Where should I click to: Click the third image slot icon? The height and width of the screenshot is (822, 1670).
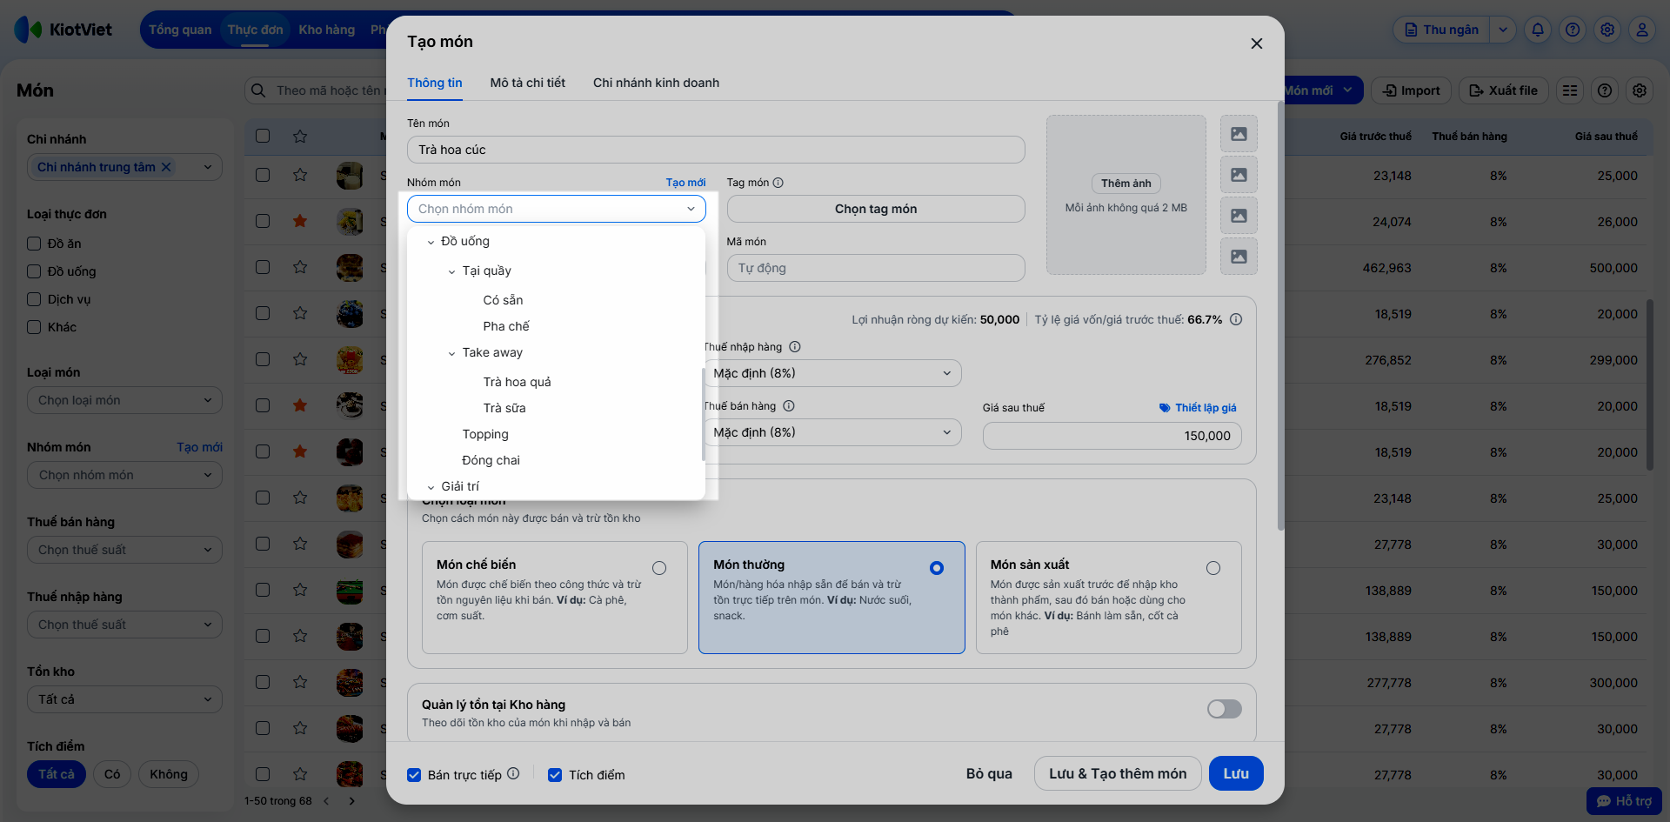[x=1239, y=216]
